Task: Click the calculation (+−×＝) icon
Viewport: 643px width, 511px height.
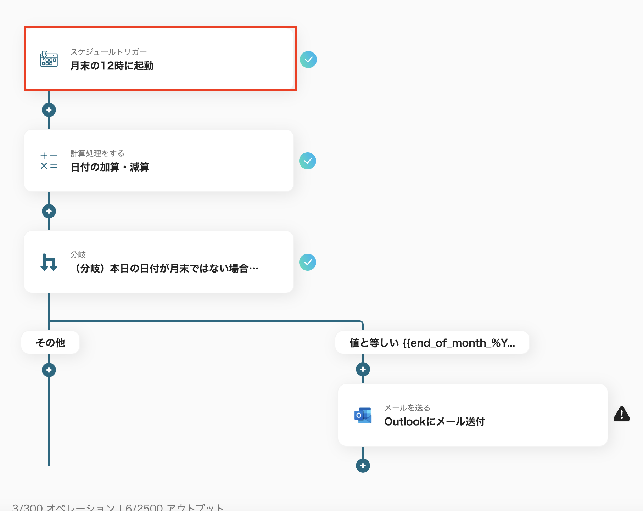Action: tap(49, 161)
